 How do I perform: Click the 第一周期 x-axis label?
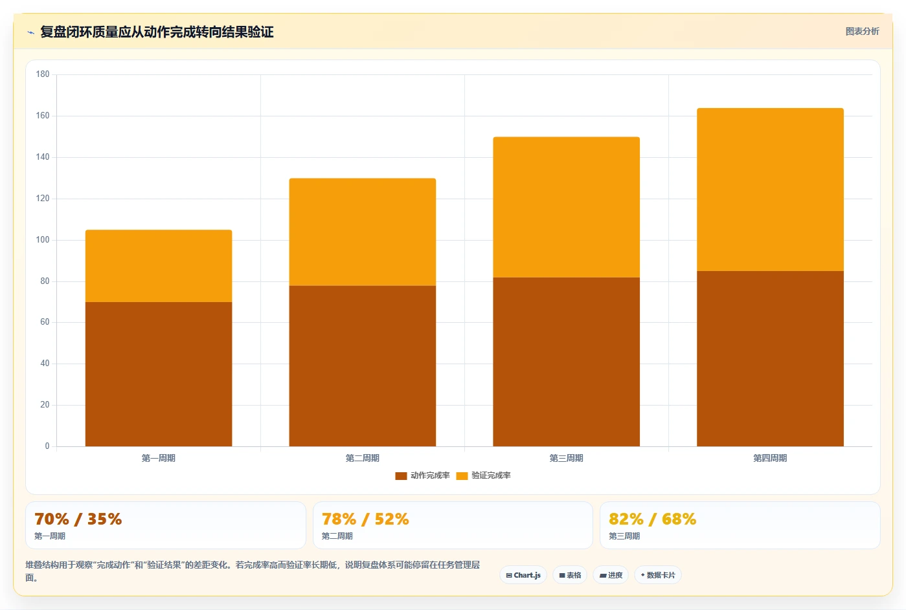pyautogui.click(x=159, y=458)
